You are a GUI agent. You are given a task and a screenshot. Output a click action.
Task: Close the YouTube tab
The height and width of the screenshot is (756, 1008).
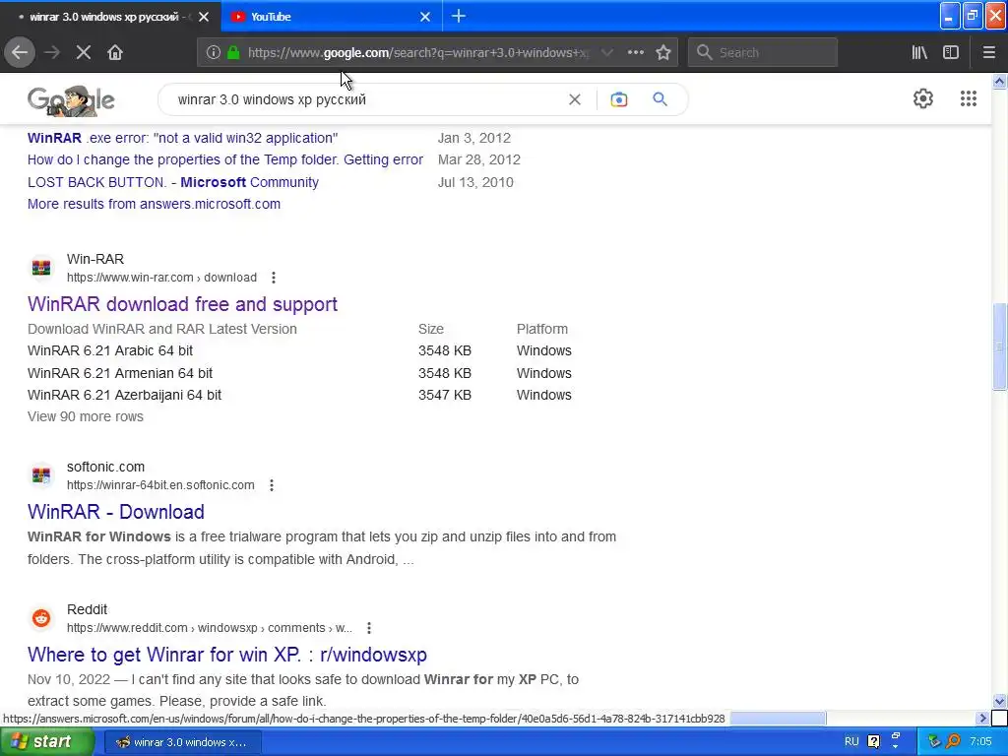(425, 17)
